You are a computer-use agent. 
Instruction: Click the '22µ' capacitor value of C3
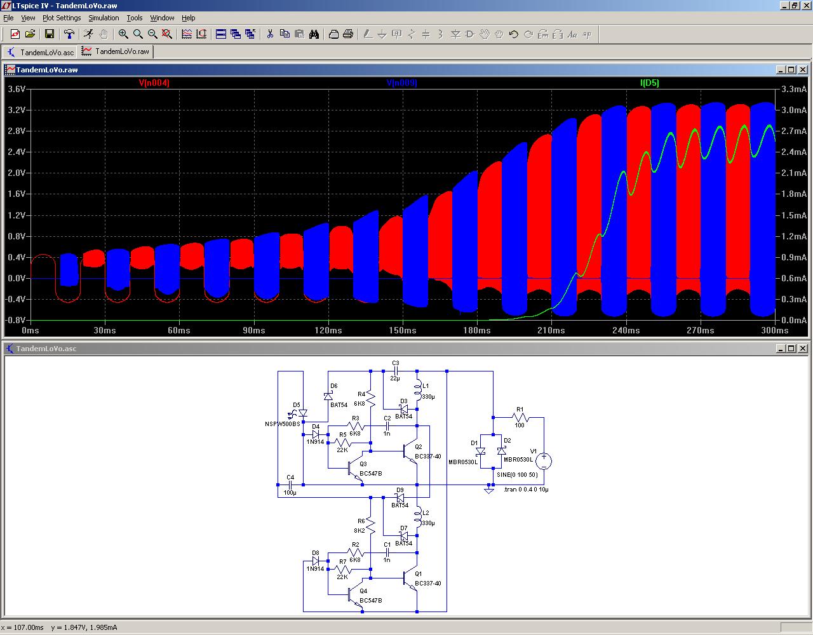pyautogui.click(x=395, y=378)
